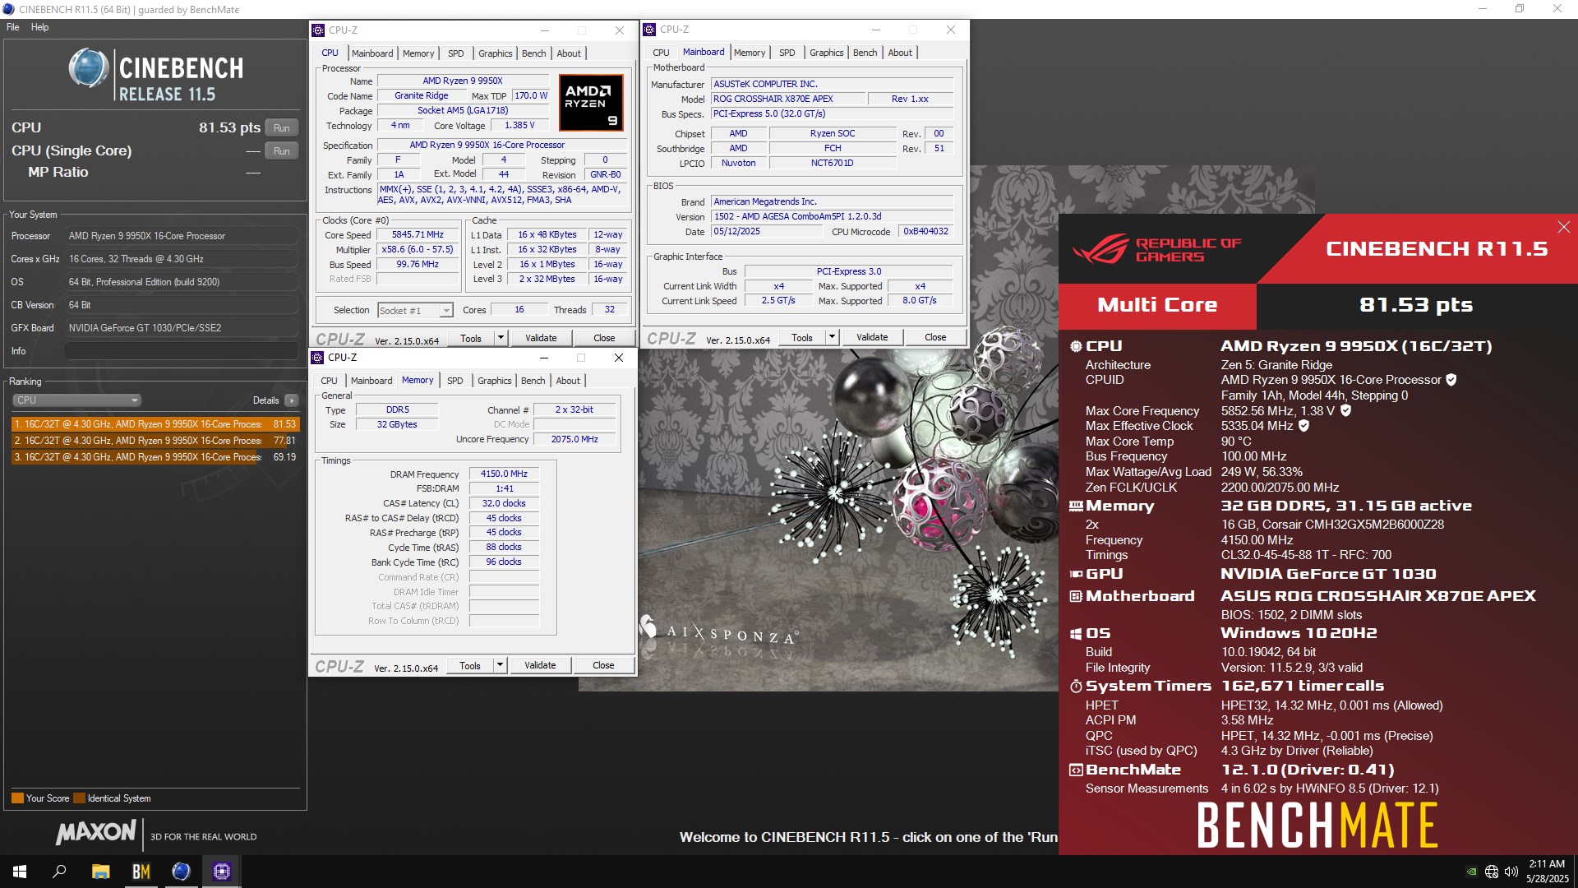Viewport: 1578px width, 888px height.
Task: Click DRAM Frequency 4150.0 MHz field
Action: pyautogui.click(x=504, y=474)
